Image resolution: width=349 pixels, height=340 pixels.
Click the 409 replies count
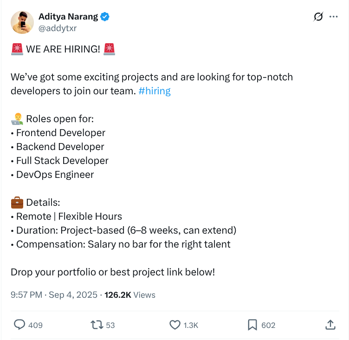35,325
